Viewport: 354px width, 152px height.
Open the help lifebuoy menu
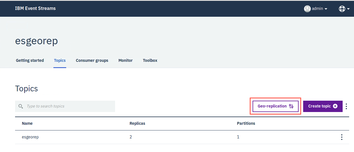344,9
